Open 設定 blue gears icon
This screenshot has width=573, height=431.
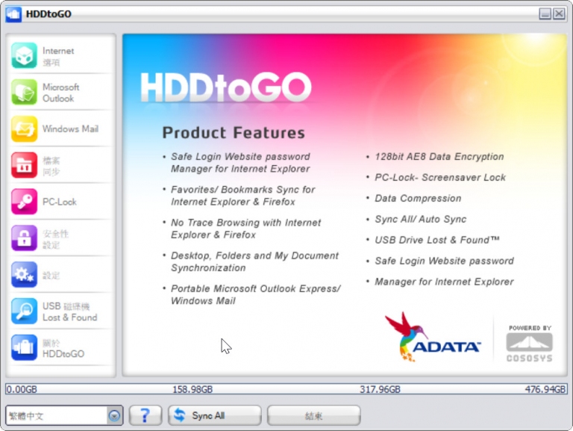click(x=24, y=275)
